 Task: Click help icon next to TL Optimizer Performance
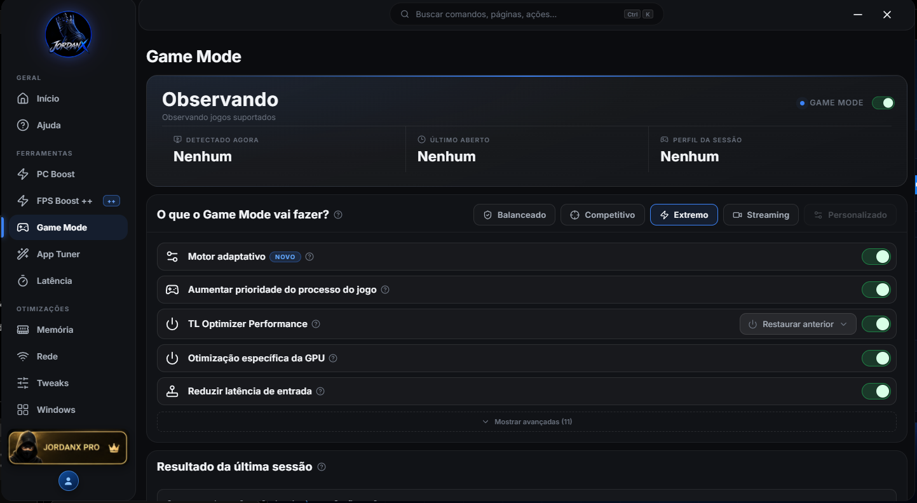pyautogui.click(x=316, y=324)
